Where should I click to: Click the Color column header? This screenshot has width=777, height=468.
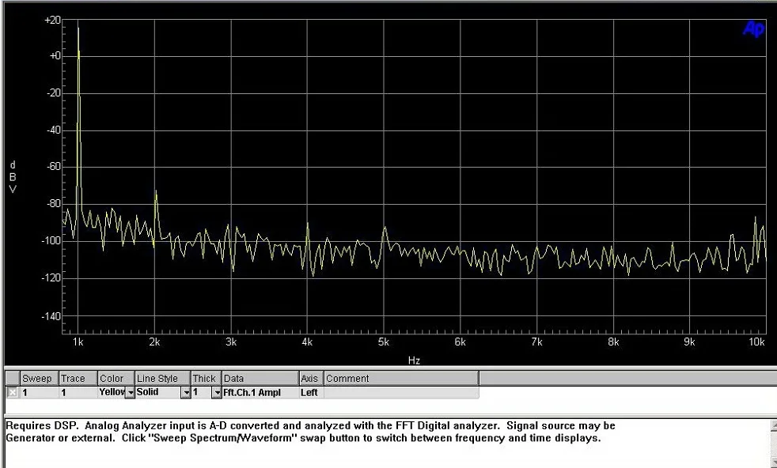click(116, 379)
